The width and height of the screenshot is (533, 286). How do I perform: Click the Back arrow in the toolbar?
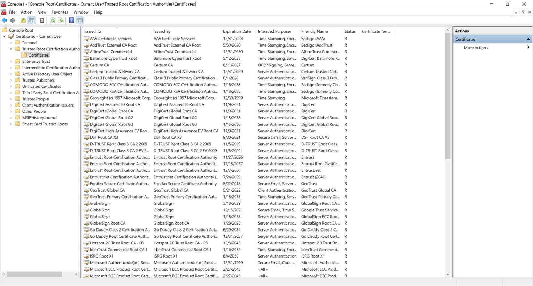tap(5, 20)
